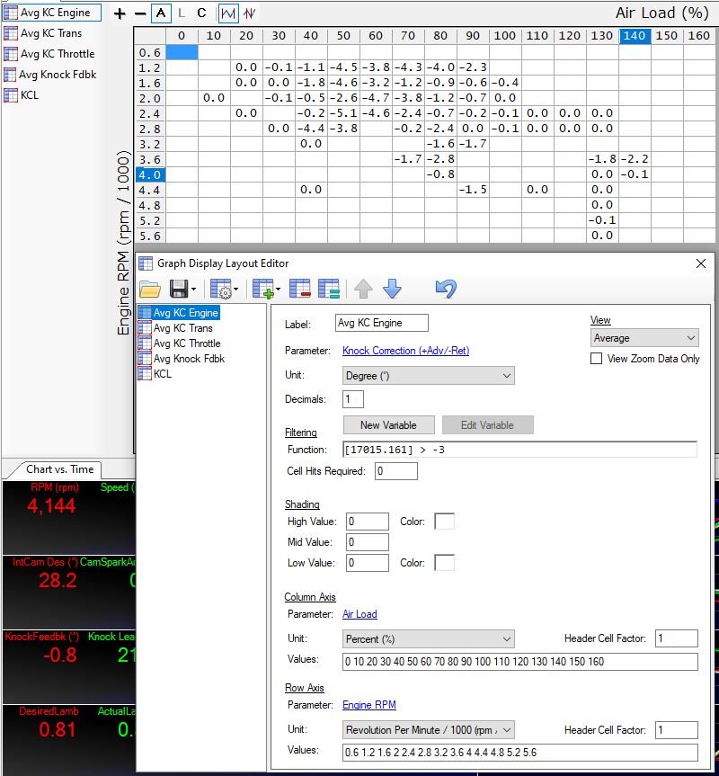719x776 pixels.
Task: Click the New Variable button
Action: tap(388, 425)
